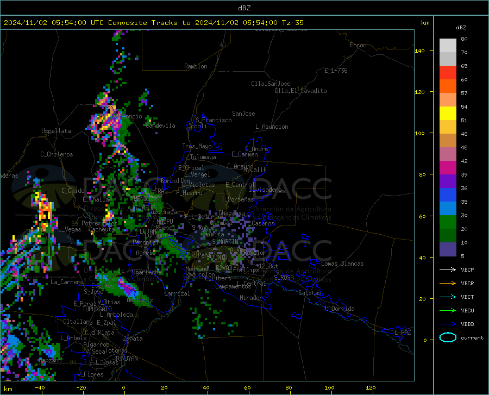The image size is (489, 395).
Task: Select the red 65 dBZ color swatch
Action: click(x=448, y=73)
